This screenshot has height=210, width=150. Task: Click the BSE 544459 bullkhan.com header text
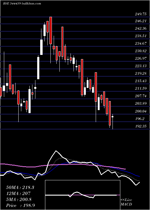[22, 4]
